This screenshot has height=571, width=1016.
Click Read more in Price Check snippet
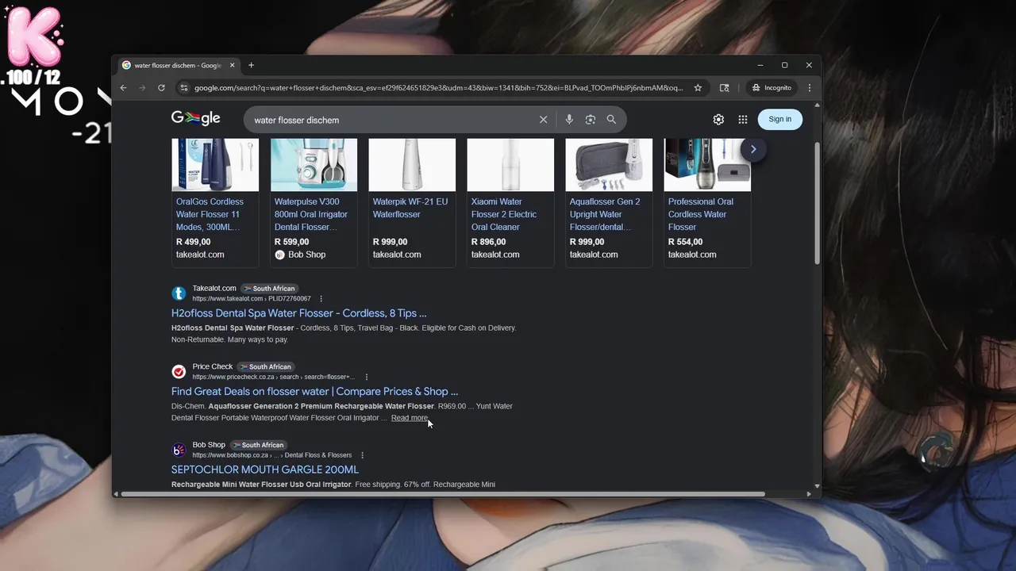click(x=410, y=418)
